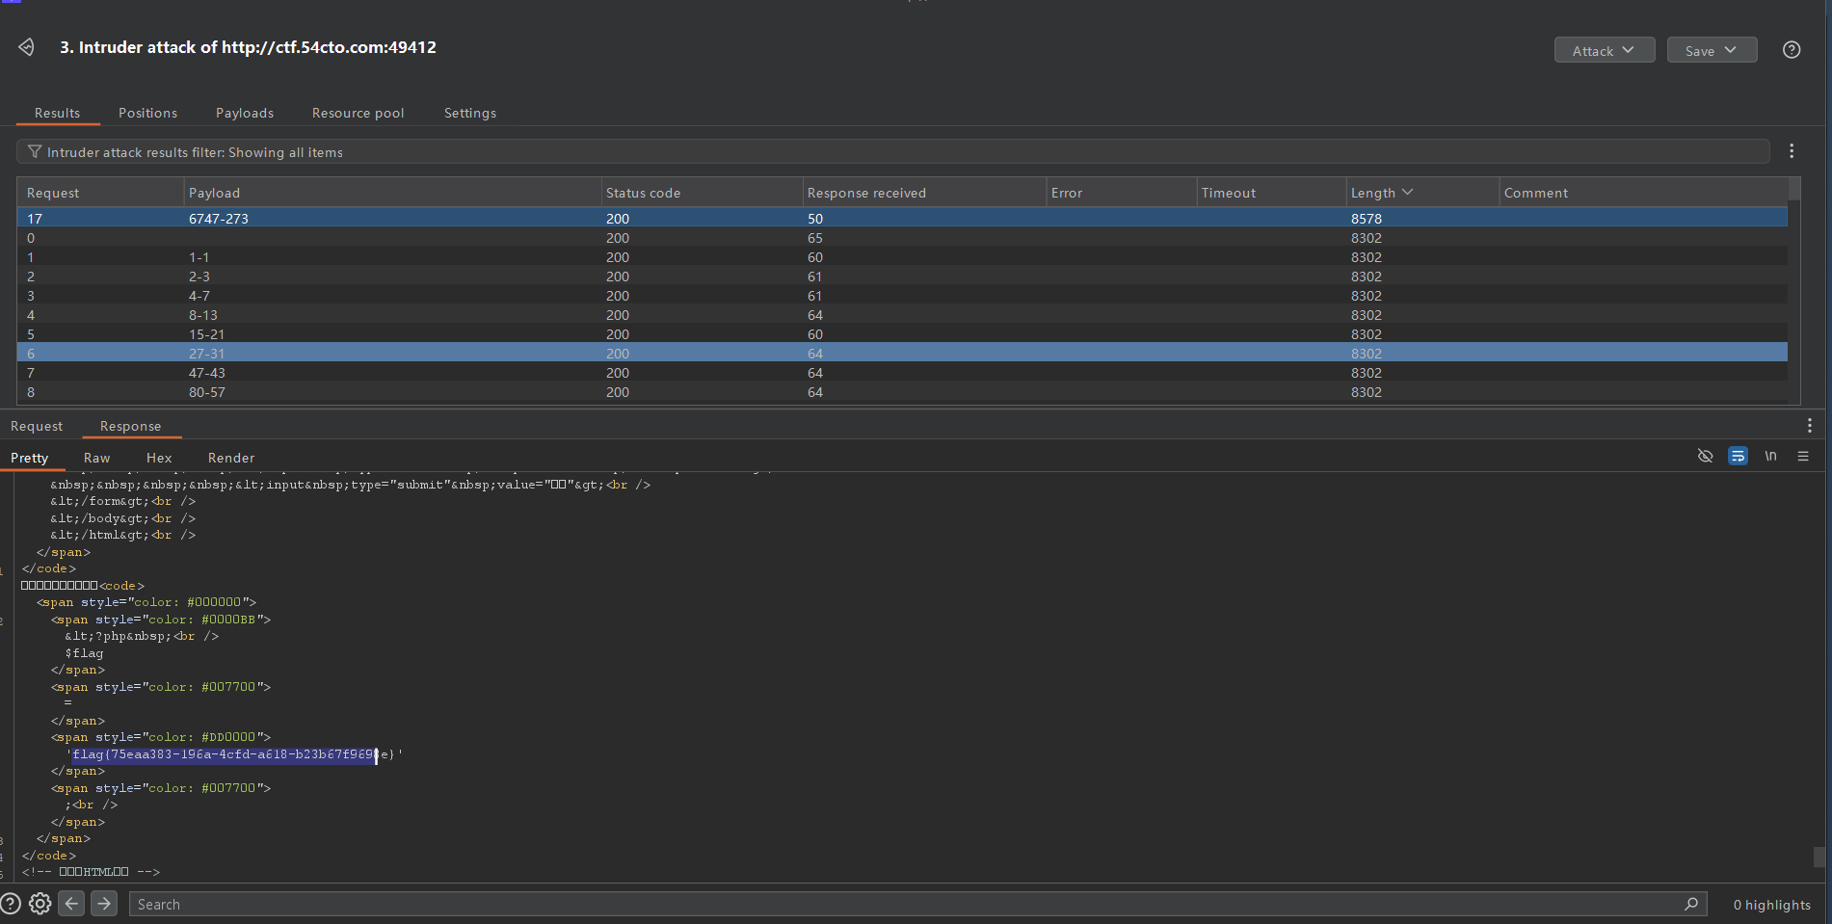The image size is (1832, 924).
Task: Expand the Save dropdown menu
Action: pos(1711,51)
